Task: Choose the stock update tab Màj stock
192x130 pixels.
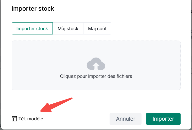Action: pyautogui.click(x=68, y=28)
